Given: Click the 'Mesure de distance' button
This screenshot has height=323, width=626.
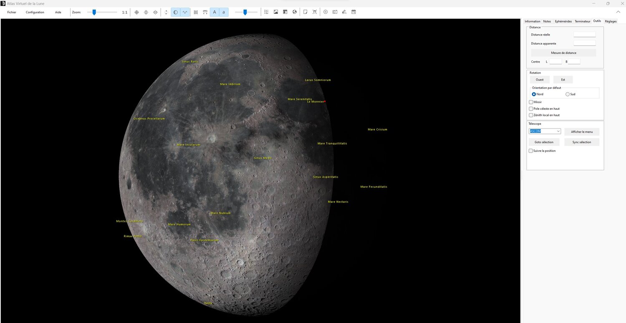Looking at the screenshot, I should [x=563, y=53].
